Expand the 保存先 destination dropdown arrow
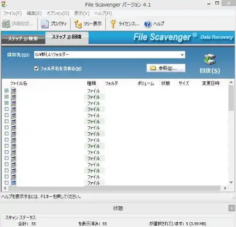The height and width of the screenshot is (227, 236). pyautogui.click(x=182, y=55)
